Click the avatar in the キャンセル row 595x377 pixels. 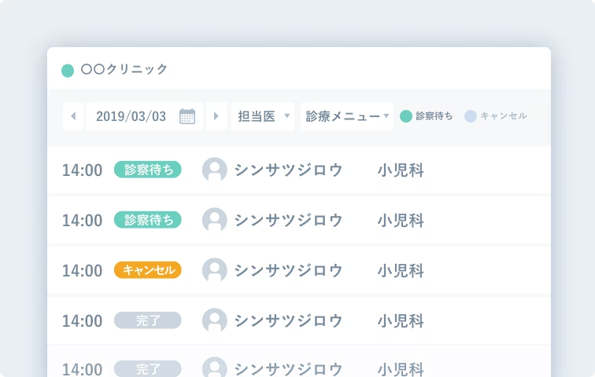(x=215, y=270)
